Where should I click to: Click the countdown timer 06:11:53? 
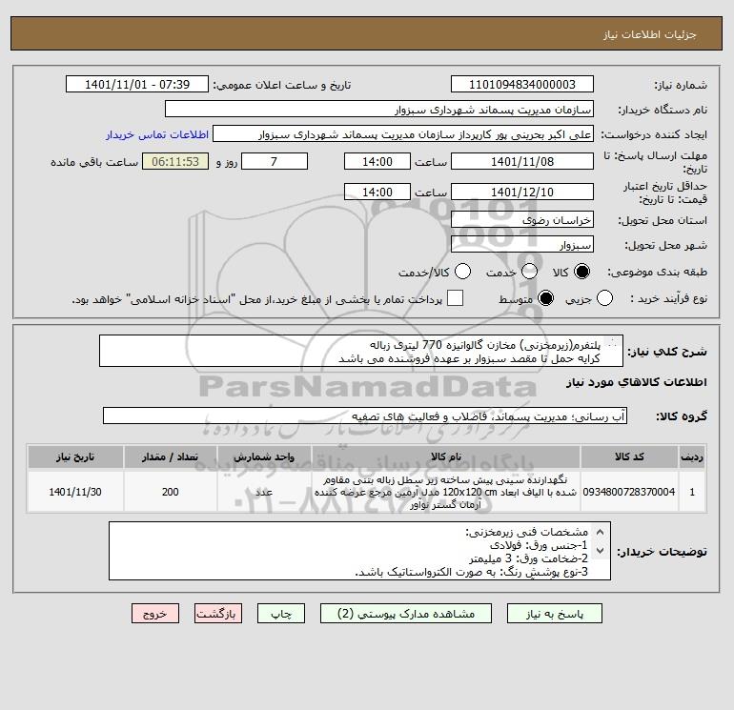click(175, 161)
